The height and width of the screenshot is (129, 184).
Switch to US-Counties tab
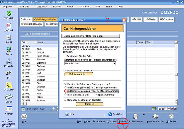[x=166, y=19]
